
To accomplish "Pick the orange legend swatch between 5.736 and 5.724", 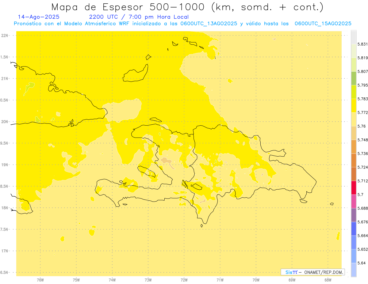I will pyautogui.click(x=354, y=160).
